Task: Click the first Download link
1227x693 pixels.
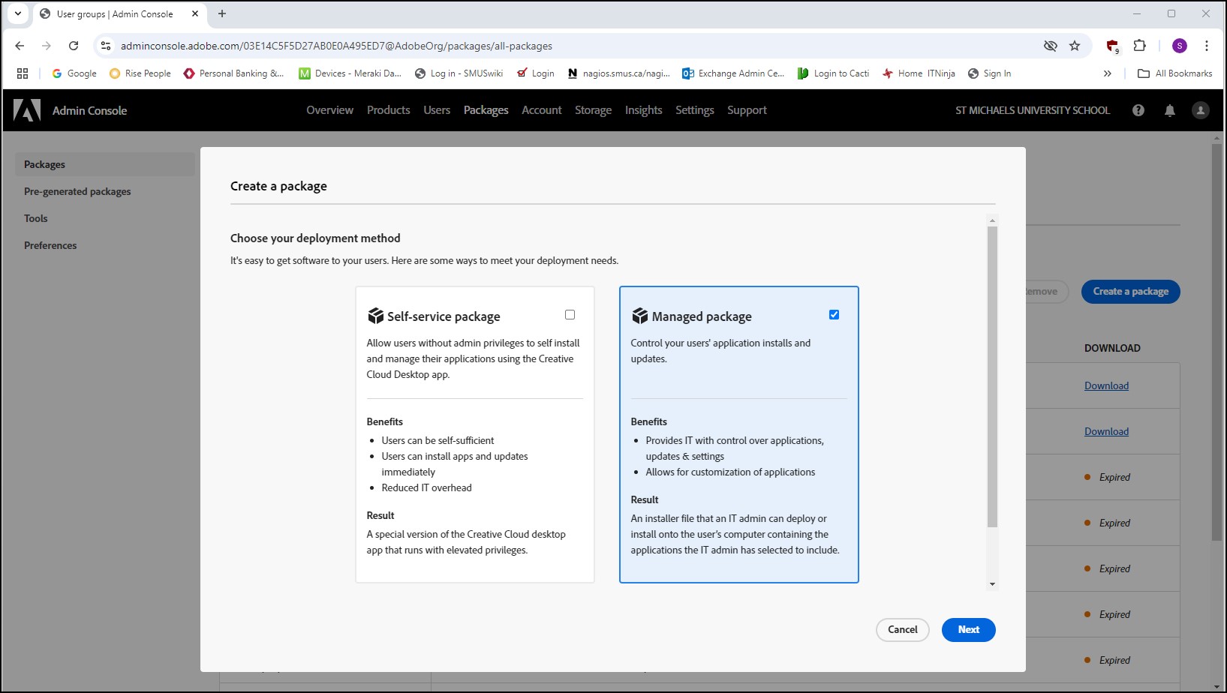Action: point(1106,386)
